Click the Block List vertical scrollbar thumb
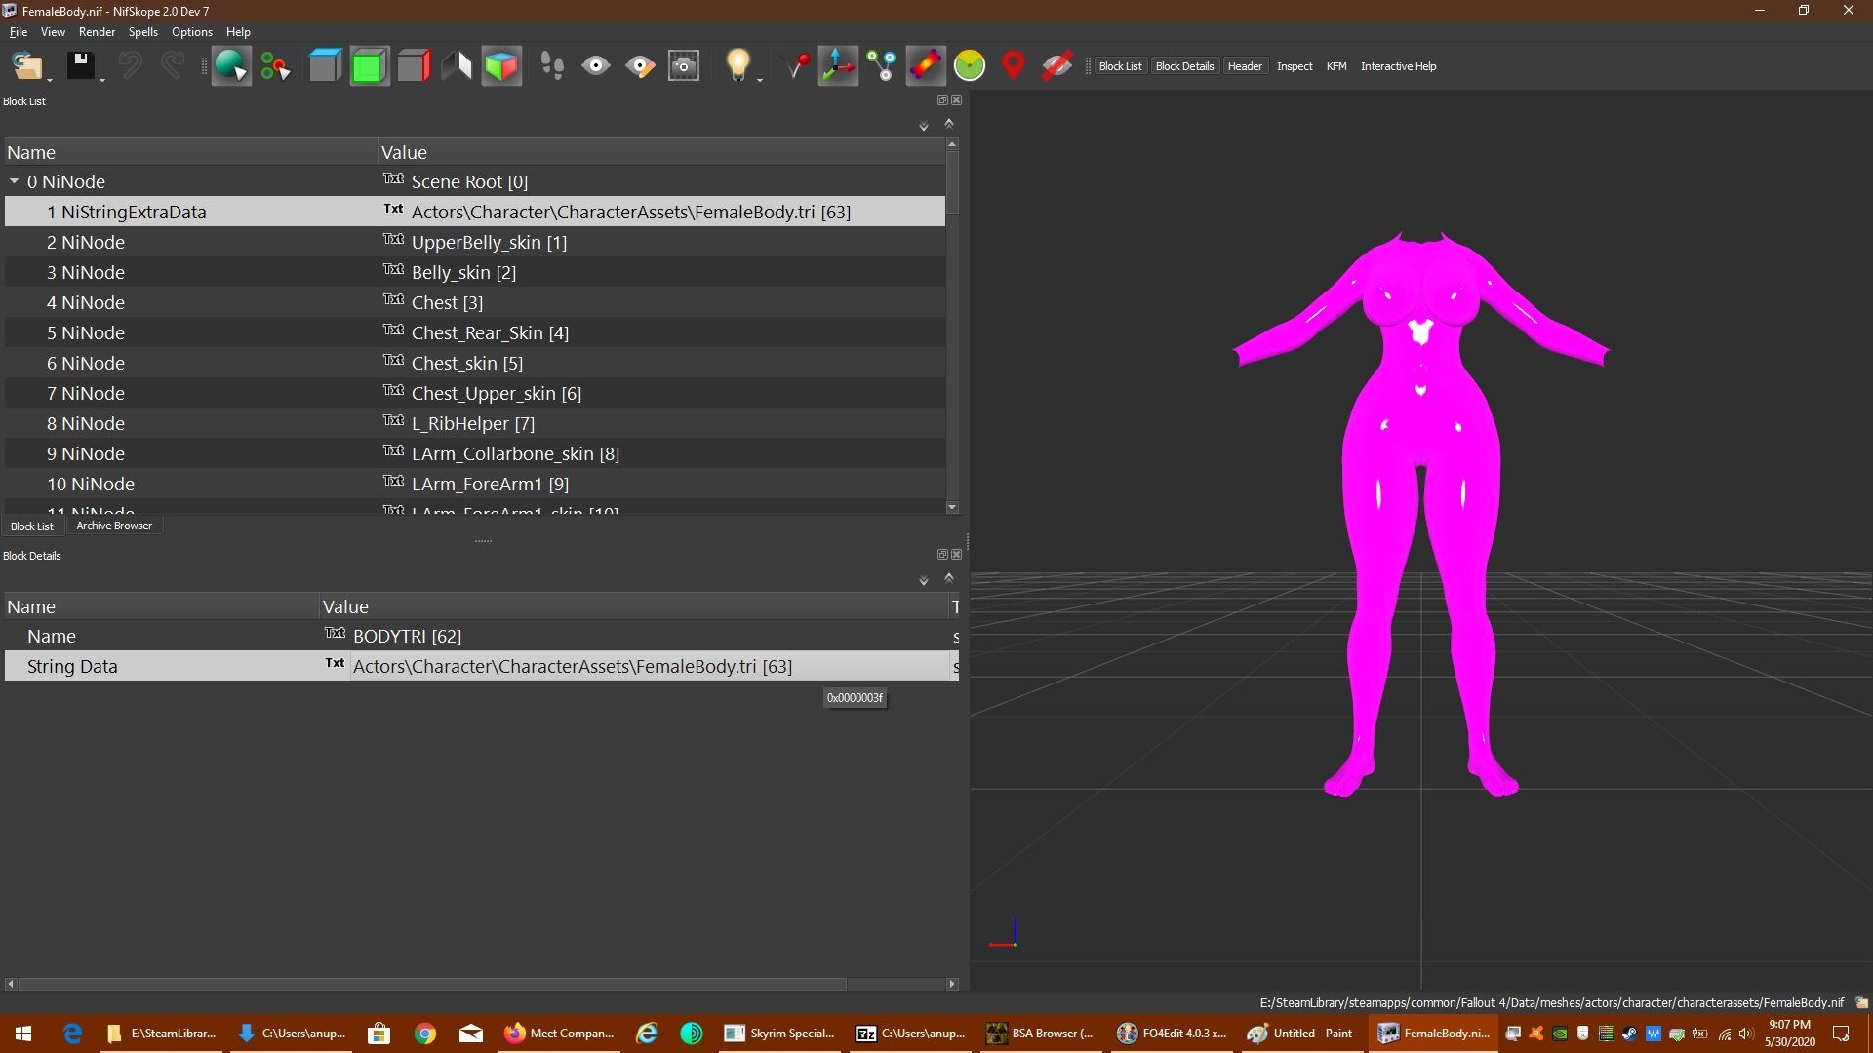 tap(952, 182)
